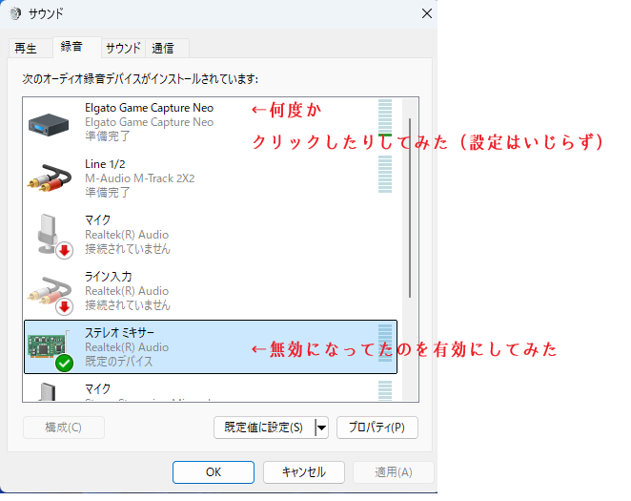Open the 既定値に設定 dropdown arrow
This screenshot has width=631, height=501.
pyautogui.click(x=321, y=428)
